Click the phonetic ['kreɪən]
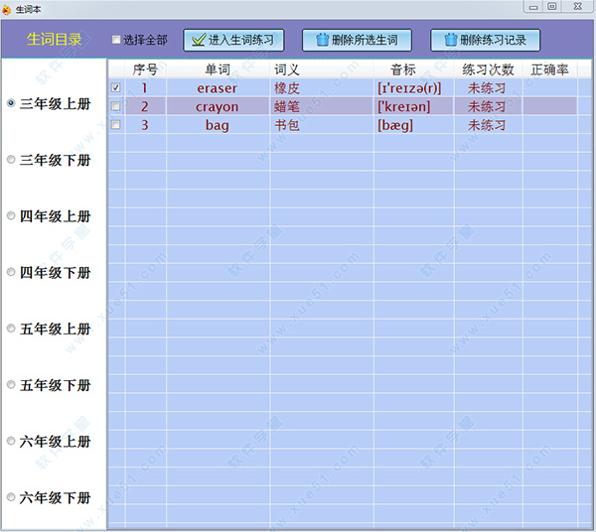Viewport: 596px width, 532px height. [403, 107]
